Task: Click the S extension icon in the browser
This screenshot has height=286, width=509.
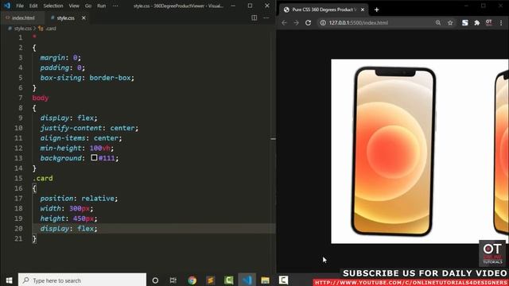Action: pyautogui.click(x=464, y=23)
